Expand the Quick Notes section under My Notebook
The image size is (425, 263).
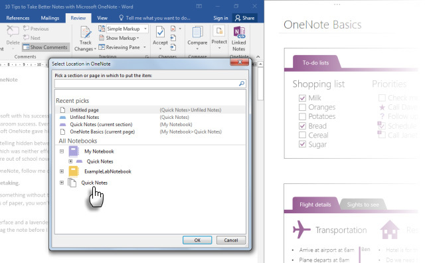coord(70,161)
